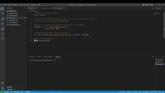Change the Spaces: 4 indentation setting
The height and width of the screenshot is (93, 165).
click(129, 92)
